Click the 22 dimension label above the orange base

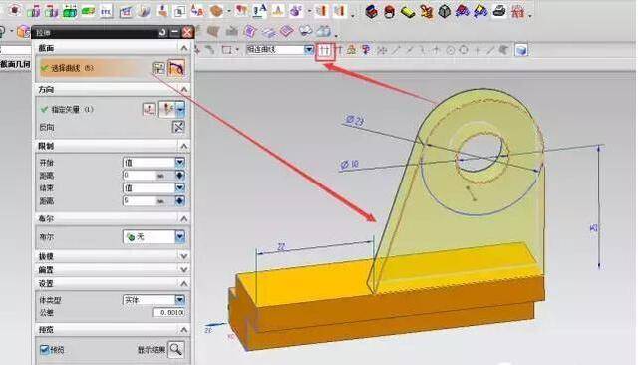pyautogui.click(x=281, y=247)
